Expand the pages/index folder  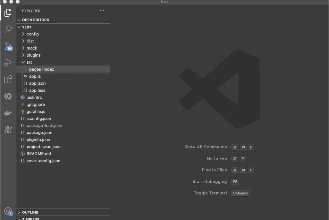26,69
